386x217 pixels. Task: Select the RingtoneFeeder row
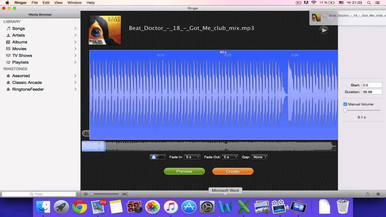pyautogui.click(x=40, y=90)
